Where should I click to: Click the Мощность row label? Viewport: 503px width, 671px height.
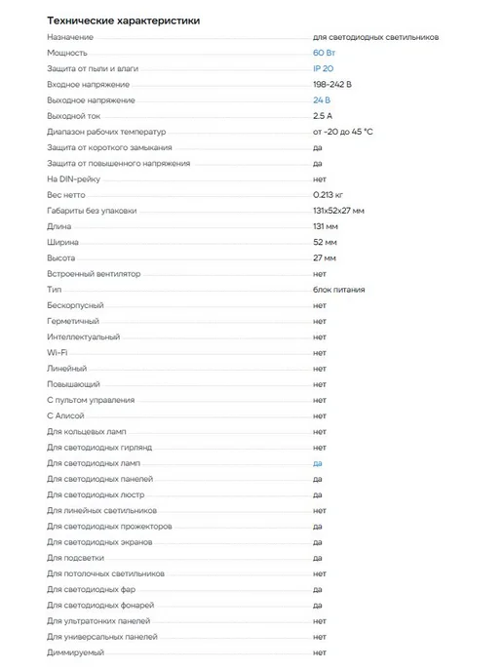[x=67, y=53]
